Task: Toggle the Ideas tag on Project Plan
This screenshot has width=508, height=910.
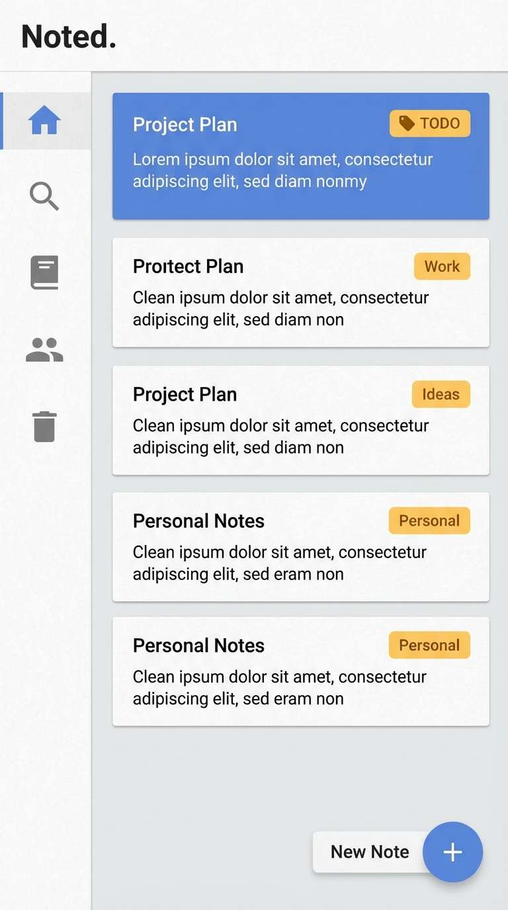Action: (x=441, y=394)
